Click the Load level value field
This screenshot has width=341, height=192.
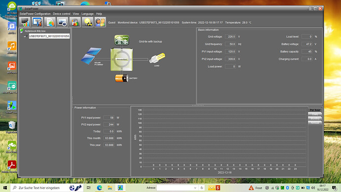click(x=307, y=37)
